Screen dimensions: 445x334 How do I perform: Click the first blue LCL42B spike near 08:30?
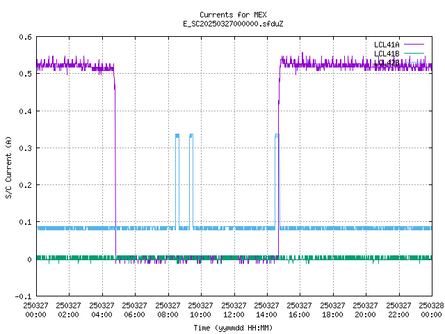tap(177, 182)
